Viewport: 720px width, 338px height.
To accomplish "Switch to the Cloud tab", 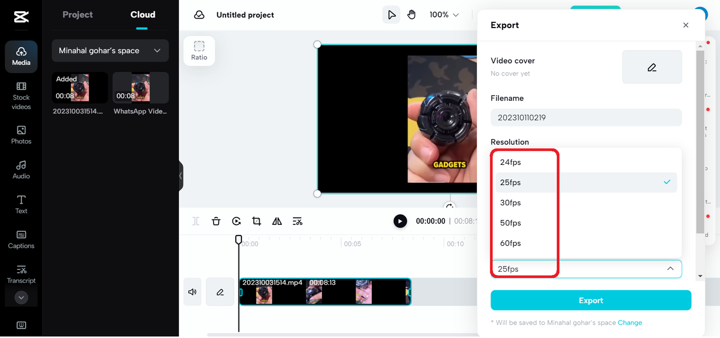I will [142, 15].
